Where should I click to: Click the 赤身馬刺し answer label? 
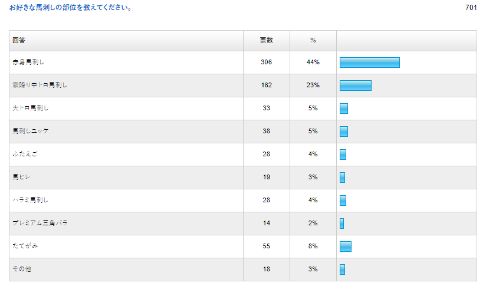pyautogui.click(x=29, y=63)
